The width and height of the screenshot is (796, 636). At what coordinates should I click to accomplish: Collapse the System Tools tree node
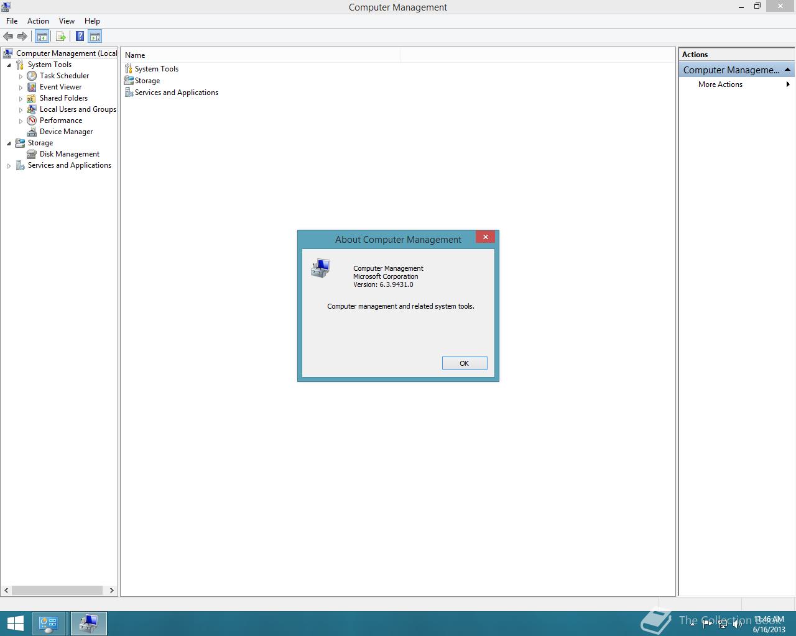[x=9, y=65]
